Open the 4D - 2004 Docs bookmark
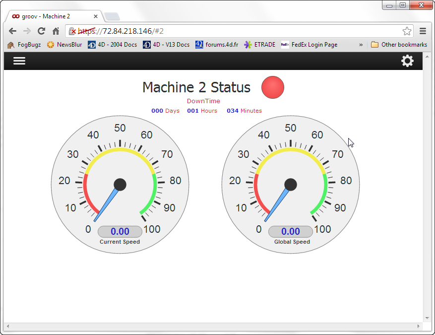Screen dimensions: 435x335 pyautogui.click(x=113, y=45)
